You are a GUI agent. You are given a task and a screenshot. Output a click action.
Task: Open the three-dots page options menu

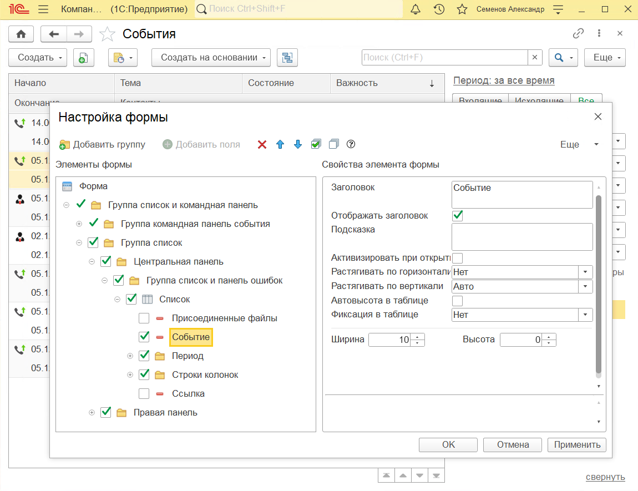pos(599,33)
